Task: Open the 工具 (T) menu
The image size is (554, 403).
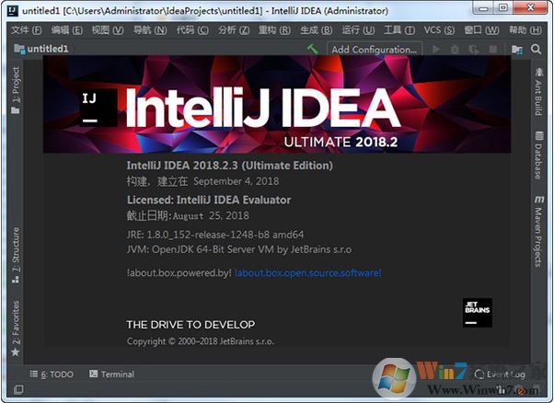Action: [x=399, y=30]
